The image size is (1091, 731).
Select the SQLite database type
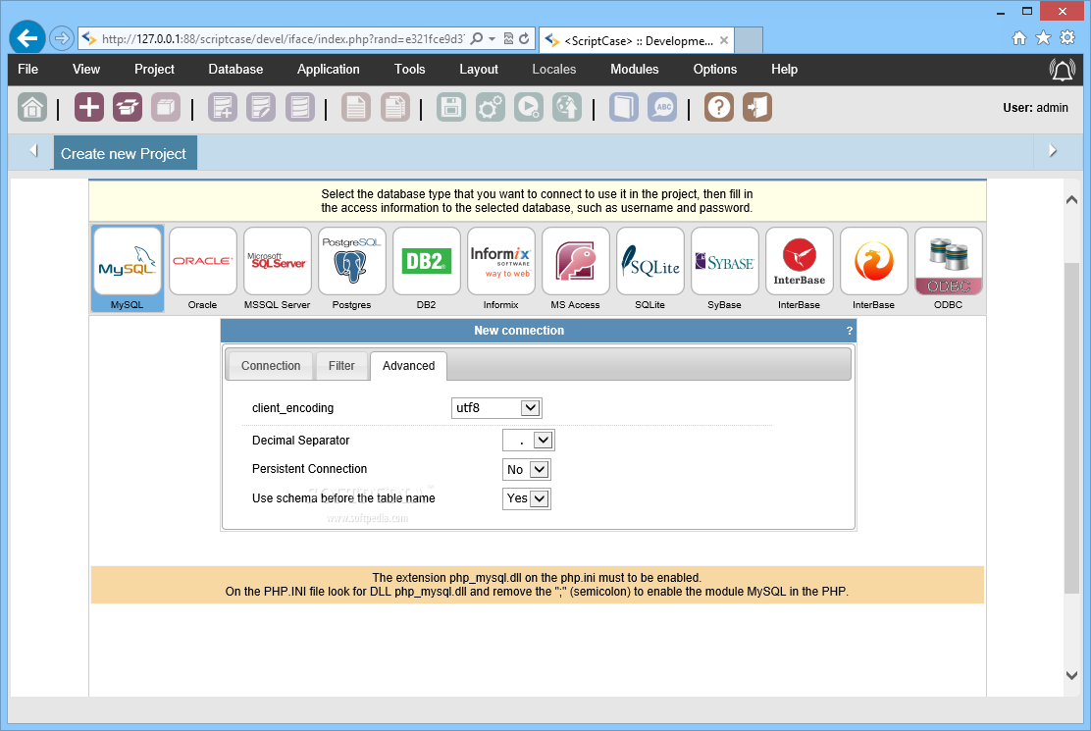[x=649, y=269]
